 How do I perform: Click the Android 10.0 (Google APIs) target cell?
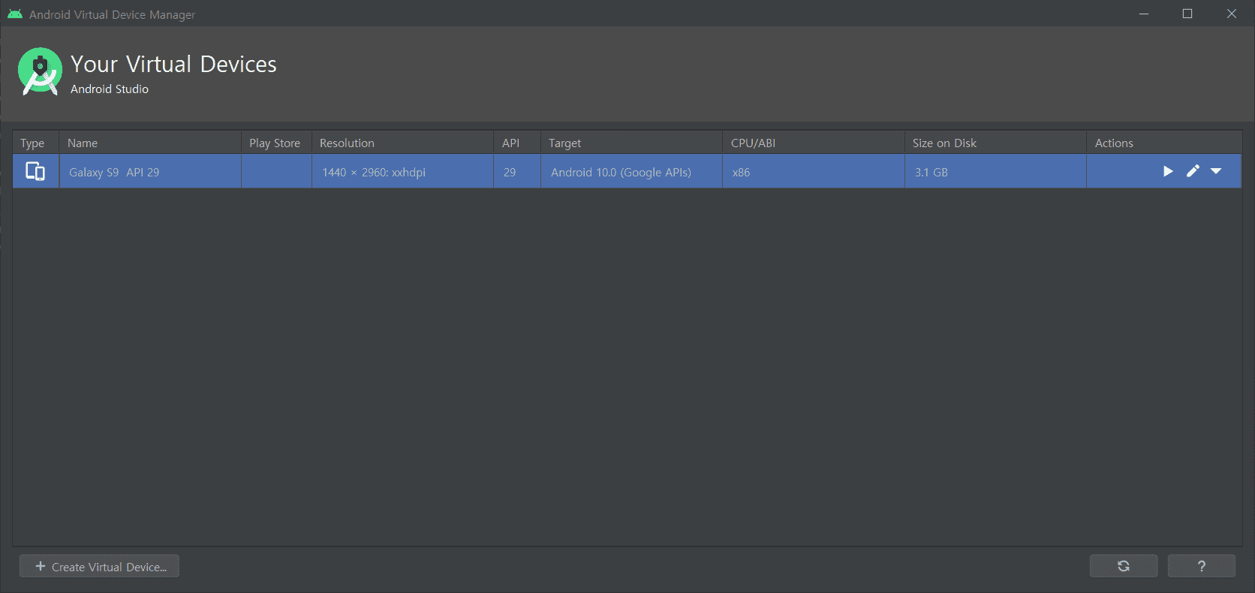point(631,171)
